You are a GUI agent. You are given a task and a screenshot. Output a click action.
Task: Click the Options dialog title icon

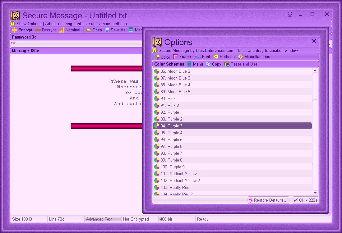(157, 42)
